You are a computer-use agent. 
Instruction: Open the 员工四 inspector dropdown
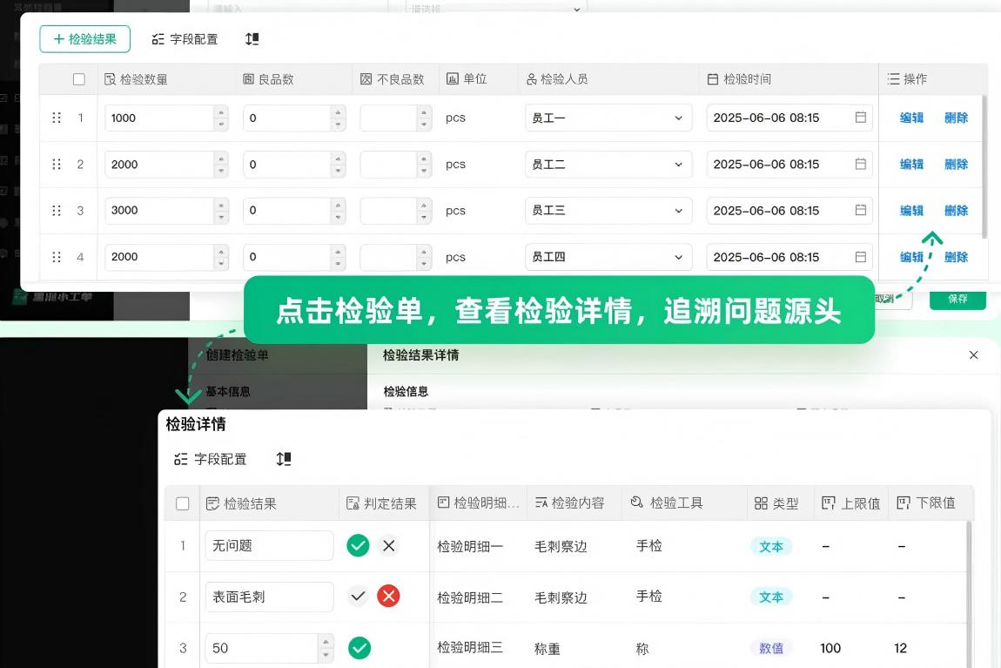(x=679, y=256)
